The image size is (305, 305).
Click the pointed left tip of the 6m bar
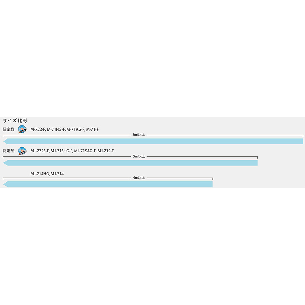[5, 141]
